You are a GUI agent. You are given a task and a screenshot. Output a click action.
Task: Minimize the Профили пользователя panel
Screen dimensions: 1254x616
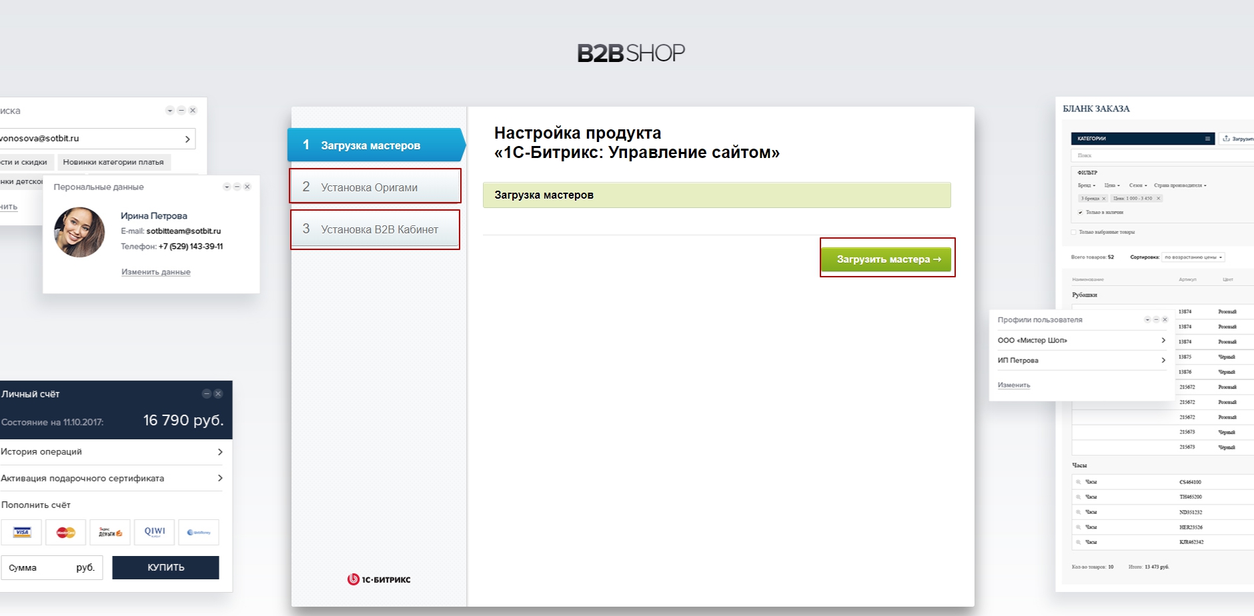pyautogui.click(x=1156, y=320)
